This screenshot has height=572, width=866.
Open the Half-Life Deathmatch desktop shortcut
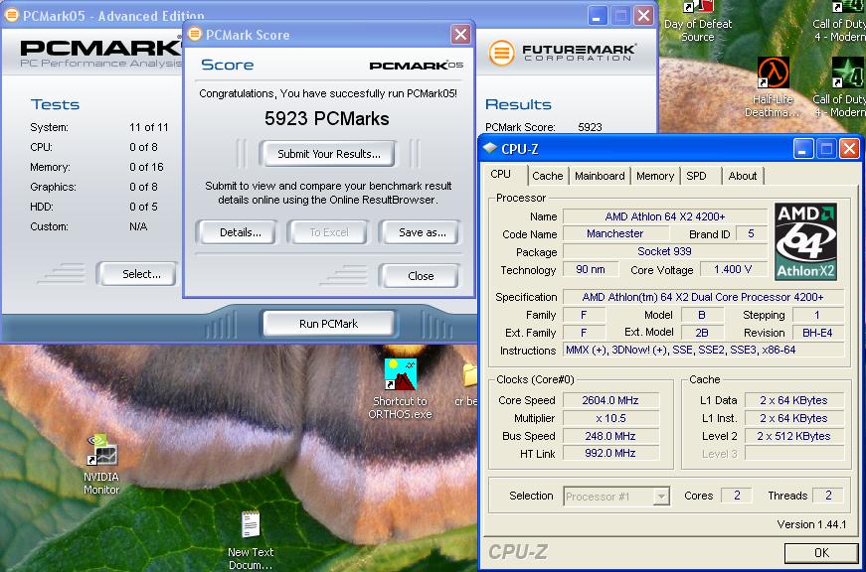tap(773, 87)
